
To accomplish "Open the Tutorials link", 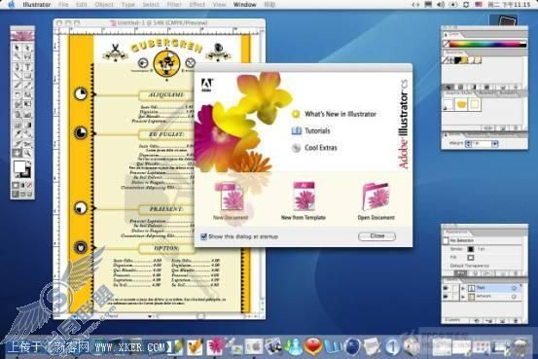I will pyautogui.click(x=317, y=130).
